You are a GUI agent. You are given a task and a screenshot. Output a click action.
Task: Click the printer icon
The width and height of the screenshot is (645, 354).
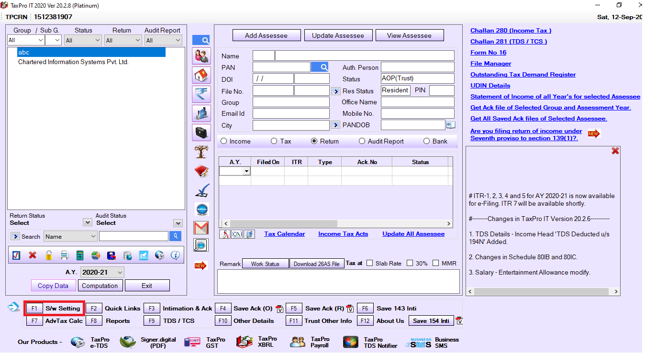65,255
